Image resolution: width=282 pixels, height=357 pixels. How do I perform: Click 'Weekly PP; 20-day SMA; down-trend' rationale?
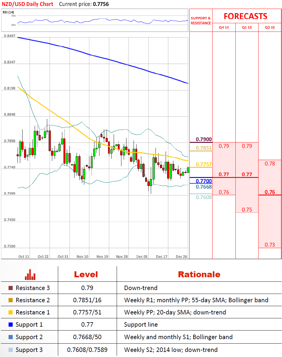(175, 312)
